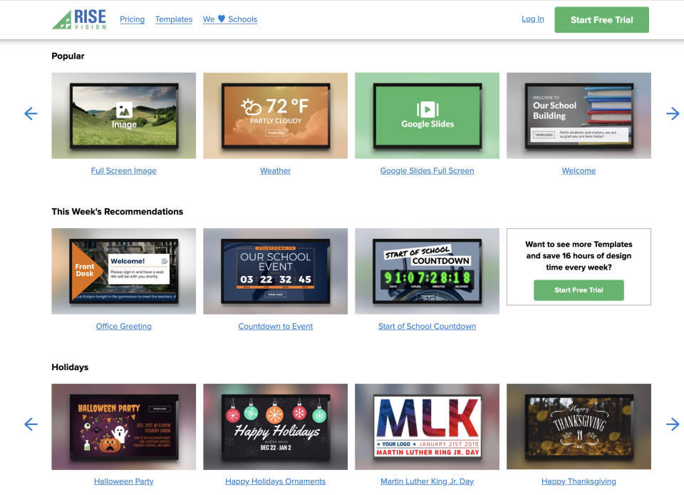Click the Office Greeting thumbnail

coord(123,271)
